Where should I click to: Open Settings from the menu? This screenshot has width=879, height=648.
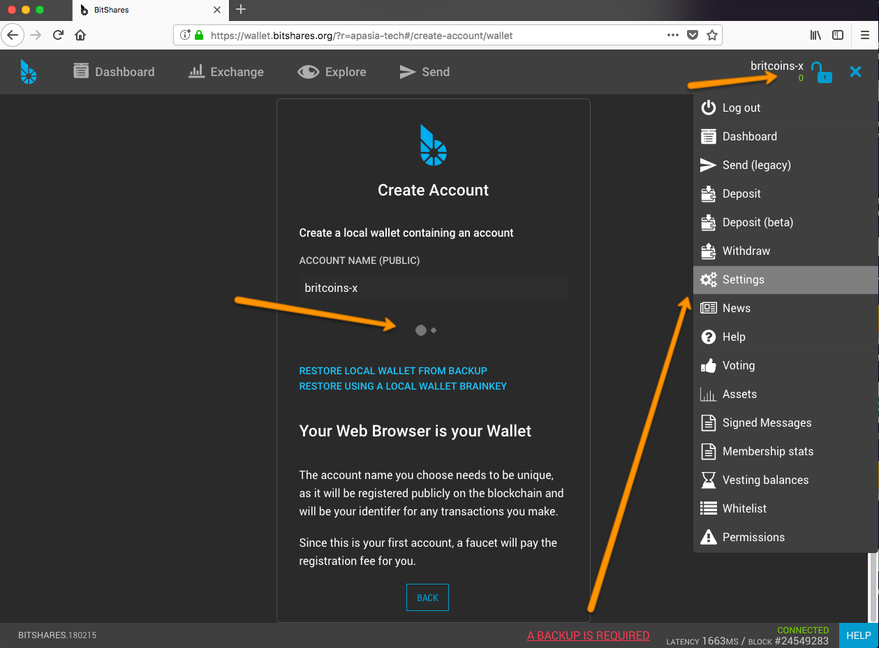[x=785, y=279]
